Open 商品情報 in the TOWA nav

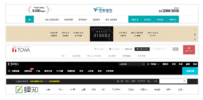point(76,56)
